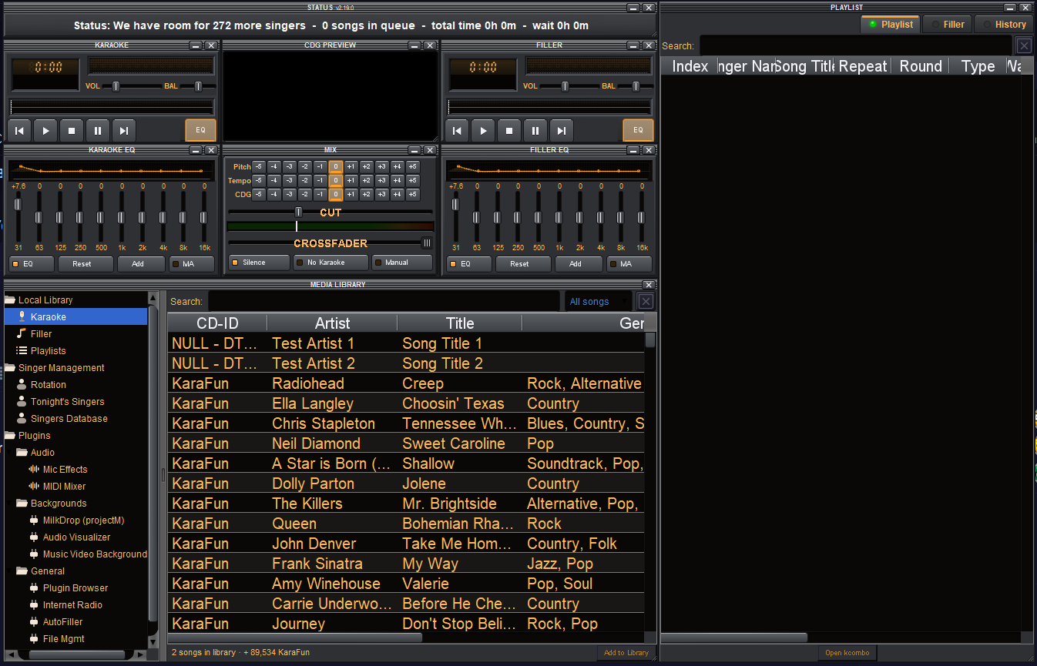Toggle the Filler deck EQ button
Image resolution: width=1037 pixels, height=666 pixels.
[x=638, y=130]
